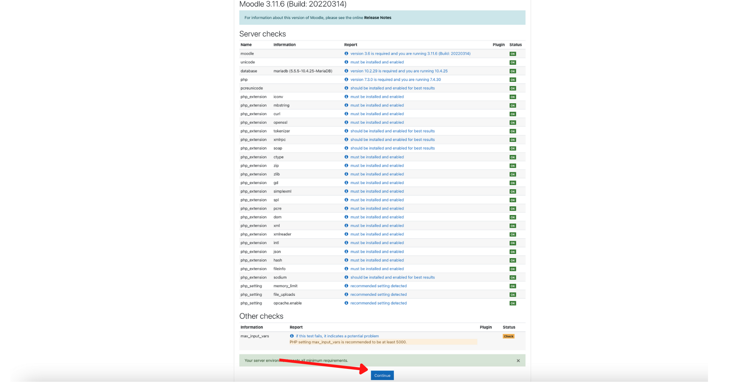Click info icon in the moodle row
The height and width of the screenshot is (382, 736).
click(x=346, y=53)
